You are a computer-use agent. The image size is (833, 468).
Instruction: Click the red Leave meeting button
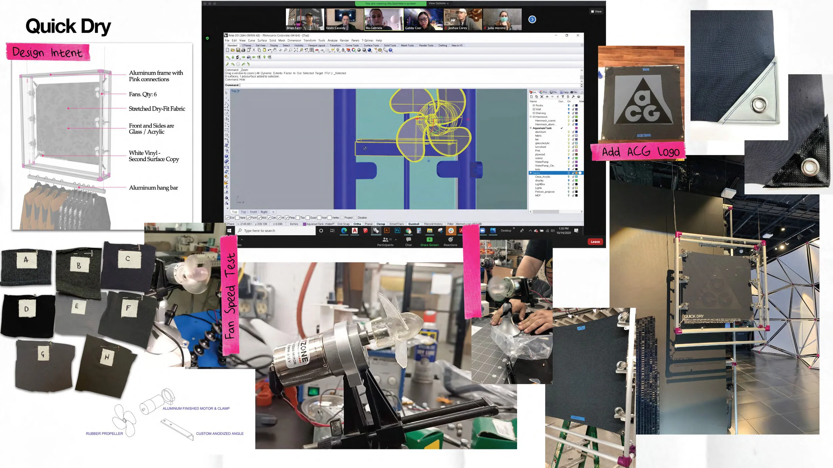595,242
